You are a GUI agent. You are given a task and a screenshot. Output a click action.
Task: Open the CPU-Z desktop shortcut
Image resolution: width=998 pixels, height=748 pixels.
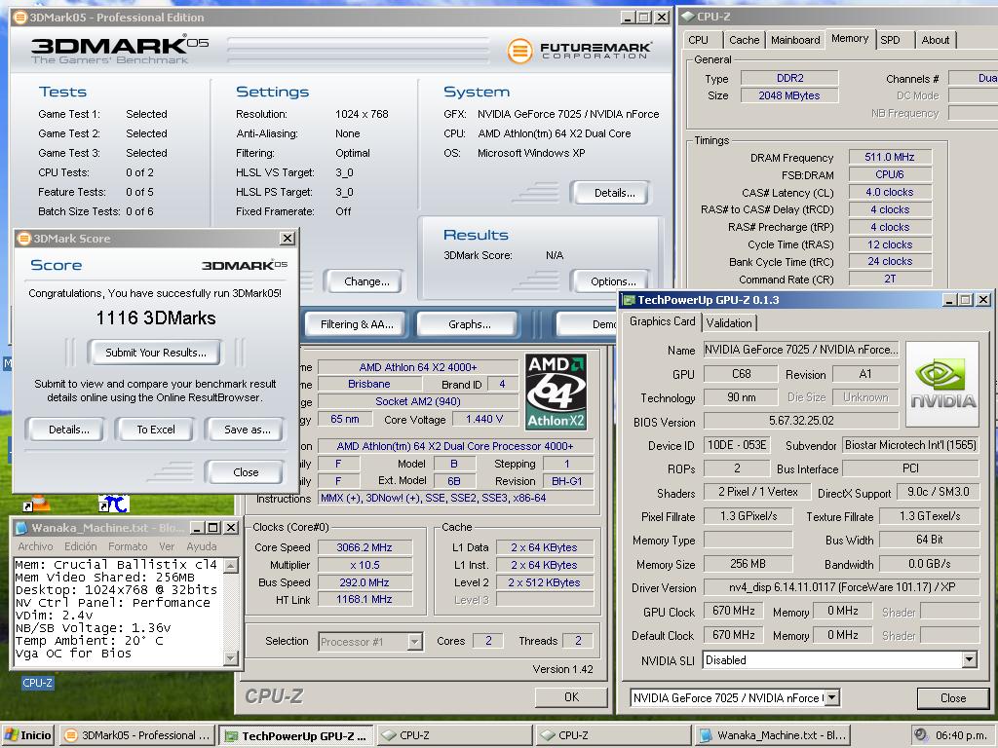(38, 683)
